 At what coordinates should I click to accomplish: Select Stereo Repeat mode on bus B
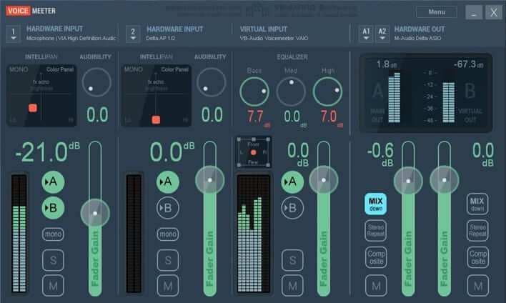tap(477, 230)
